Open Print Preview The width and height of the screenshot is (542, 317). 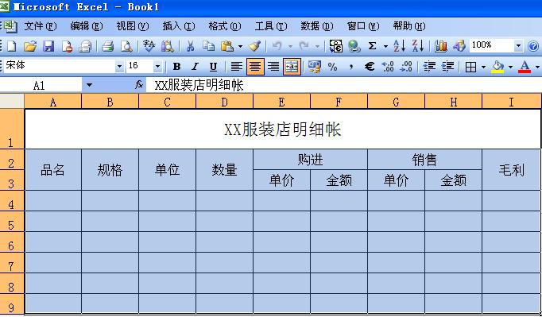coord(126,46)
